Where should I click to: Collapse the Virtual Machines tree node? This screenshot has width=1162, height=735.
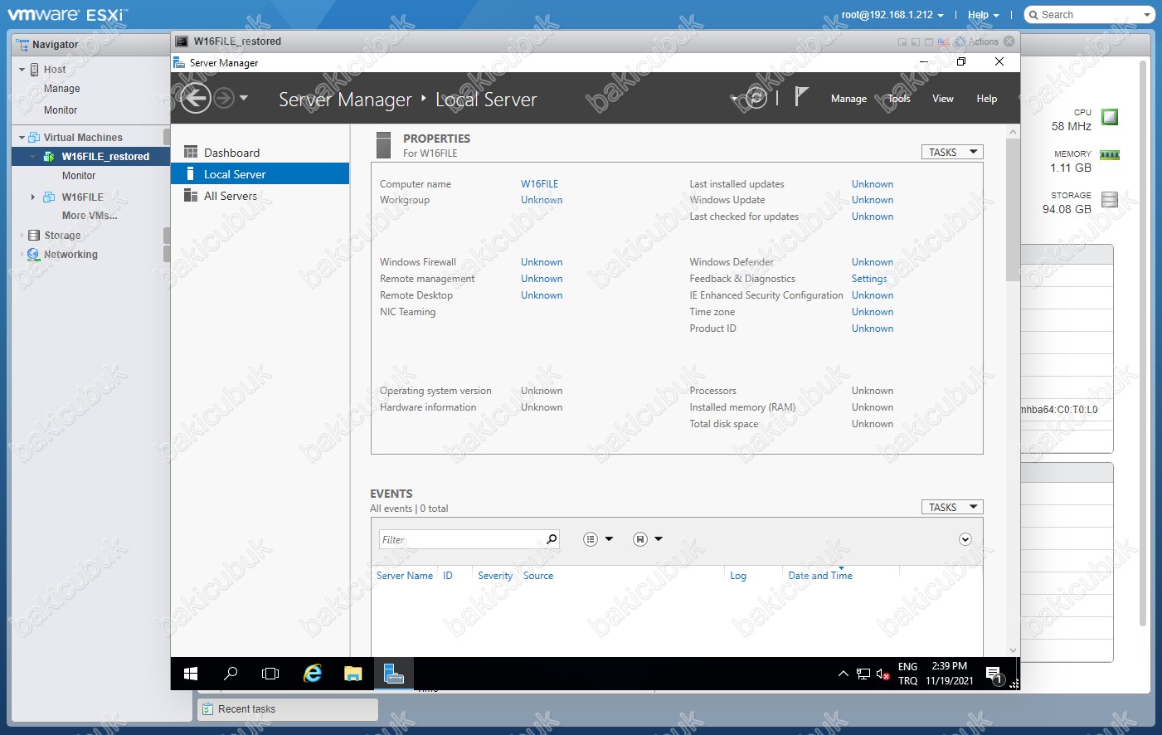(22, 138)
